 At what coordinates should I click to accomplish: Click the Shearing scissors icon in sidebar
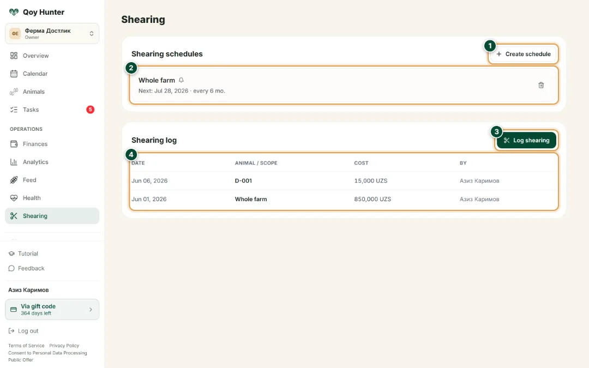(14, 216)
